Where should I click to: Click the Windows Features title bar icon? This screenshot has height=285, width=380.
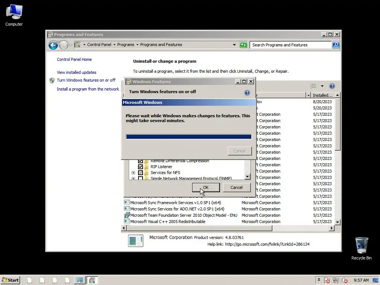coord(128,82)
